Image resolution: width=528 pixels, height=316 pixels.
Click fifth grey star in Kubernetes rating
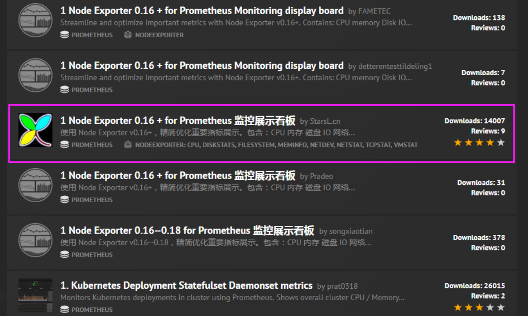point(501,307)
